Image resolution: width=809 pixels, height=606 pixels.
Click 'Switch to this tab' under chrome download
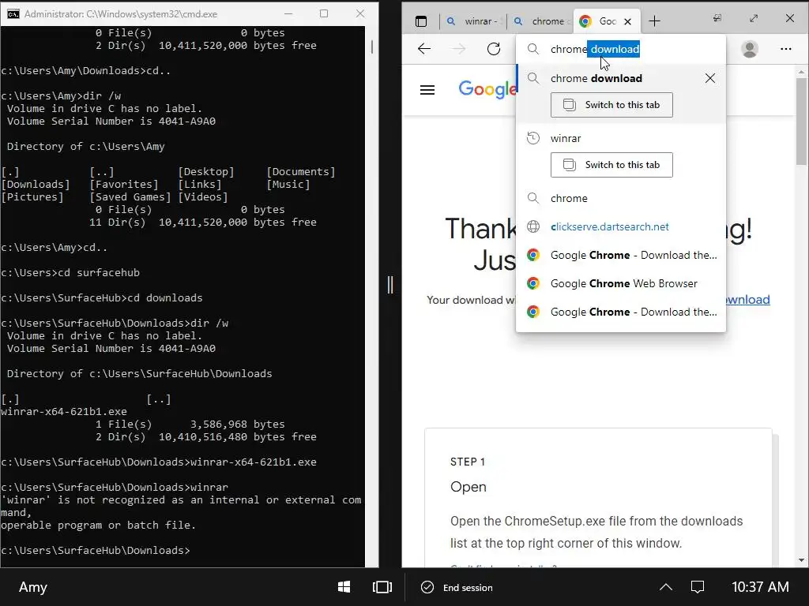tap(611, 105)
